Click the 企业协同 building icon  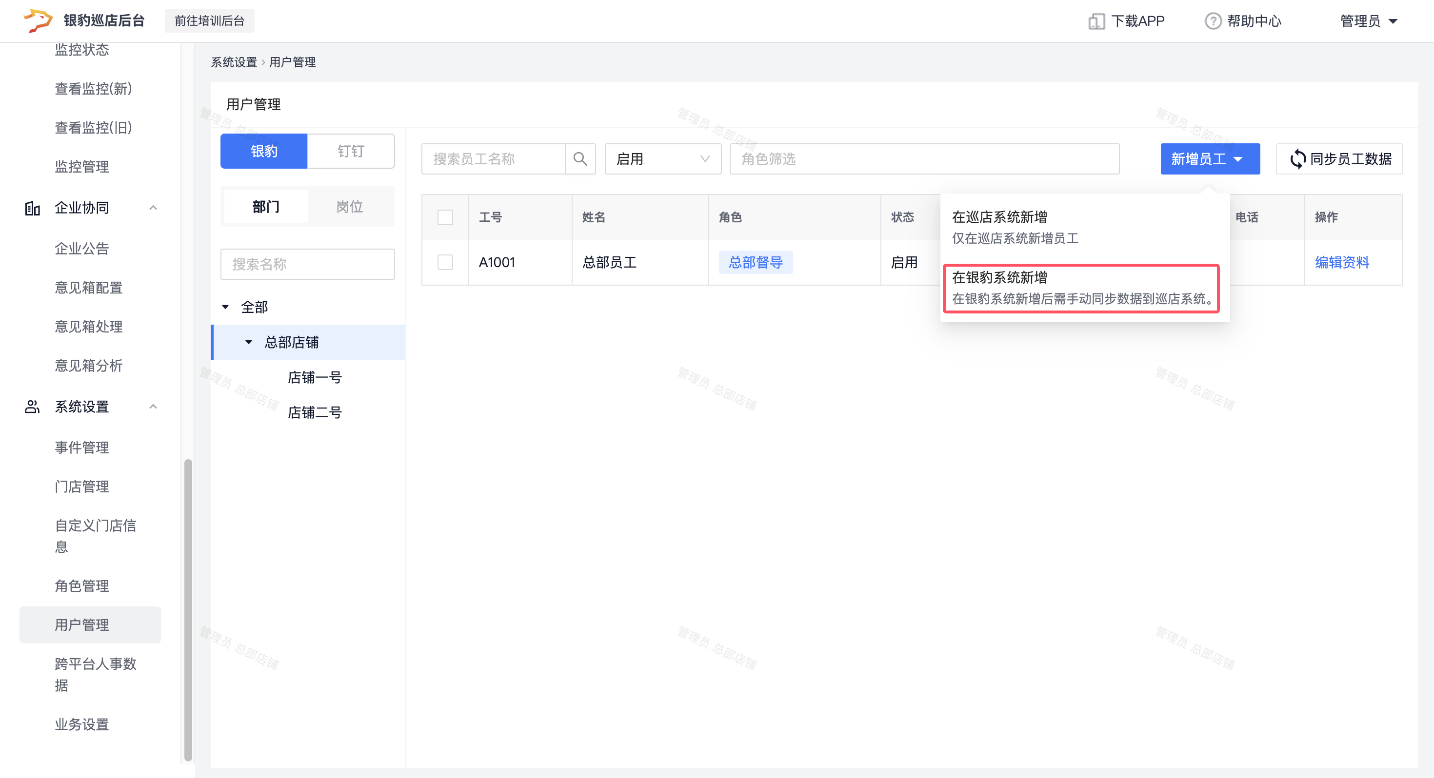coord(32,208)
